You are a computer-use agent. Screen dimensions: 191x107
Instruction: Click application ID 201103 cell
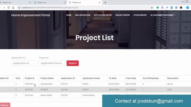[x=64, y=95]
